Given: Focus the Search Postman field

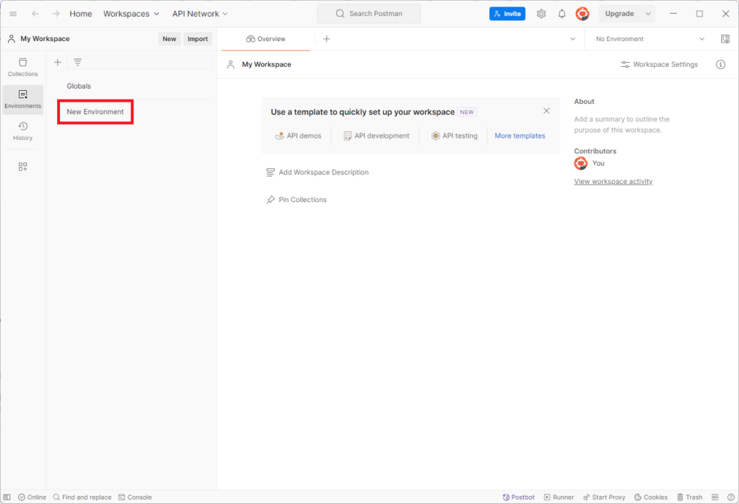Looking at the screenshot, I should coord(369,14).
